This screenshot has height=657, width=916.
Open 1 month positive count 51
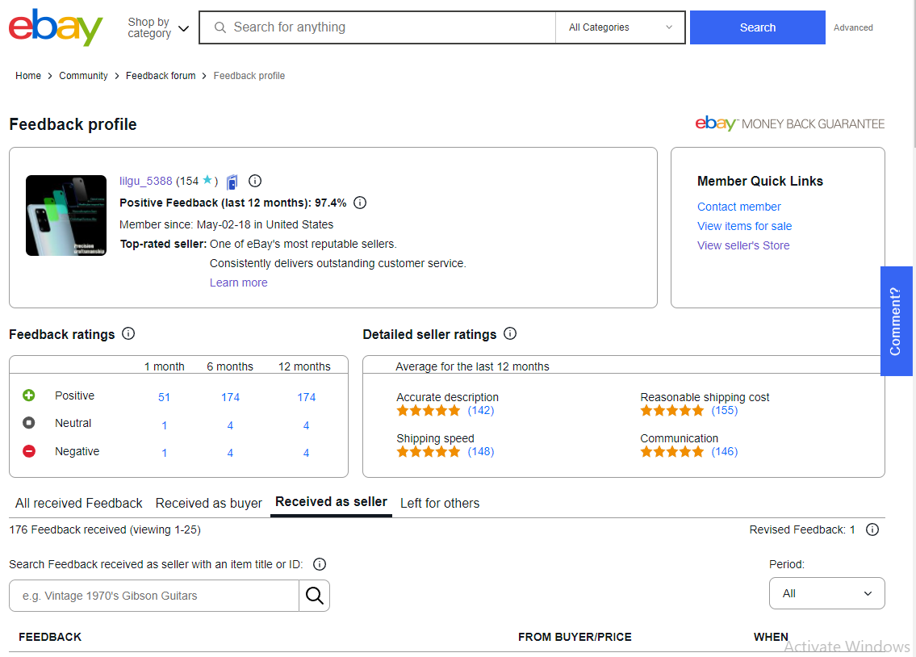pyautogui.click(x=164, y=397)
